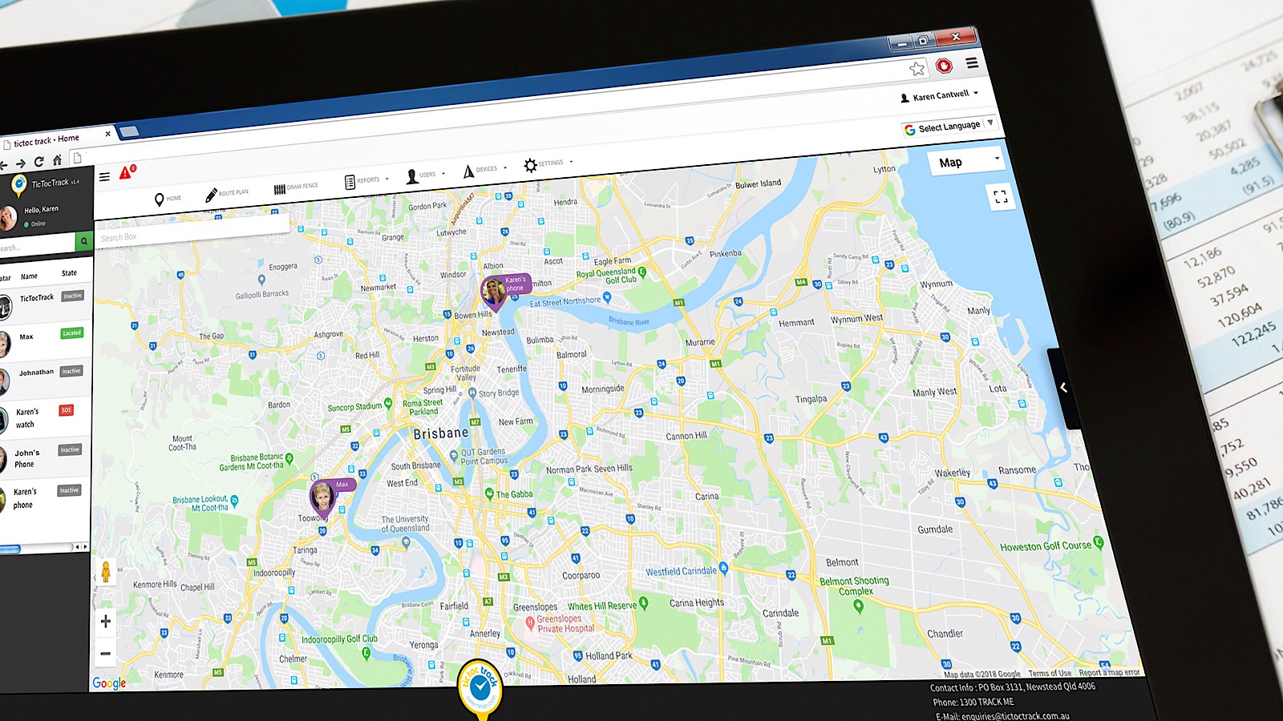Select the Johnathan device row

(x=45, y=377)
